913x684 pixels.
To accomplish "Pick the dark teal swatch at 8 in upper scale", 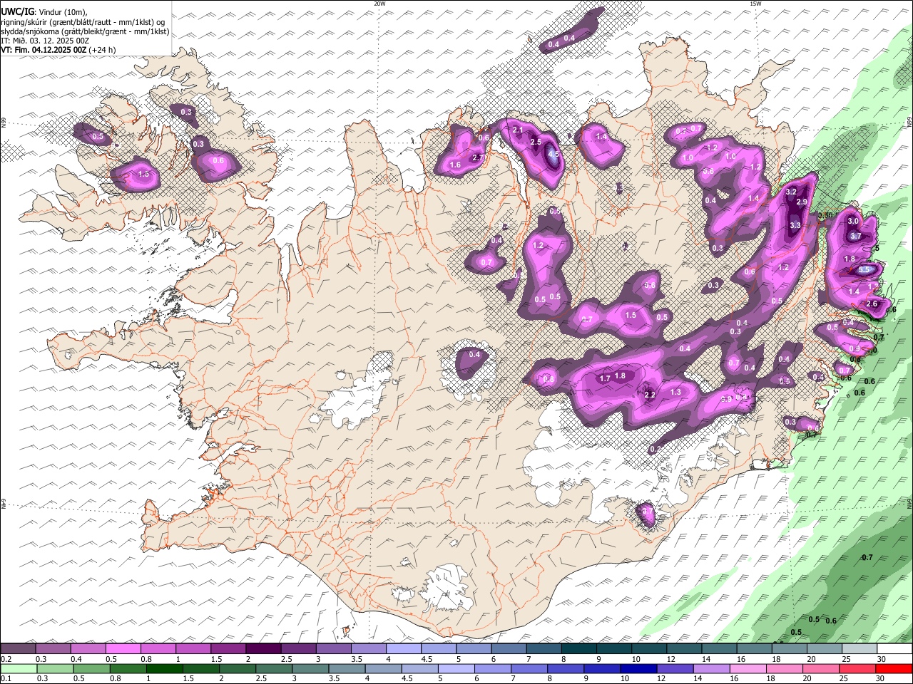I will [579, 648].
